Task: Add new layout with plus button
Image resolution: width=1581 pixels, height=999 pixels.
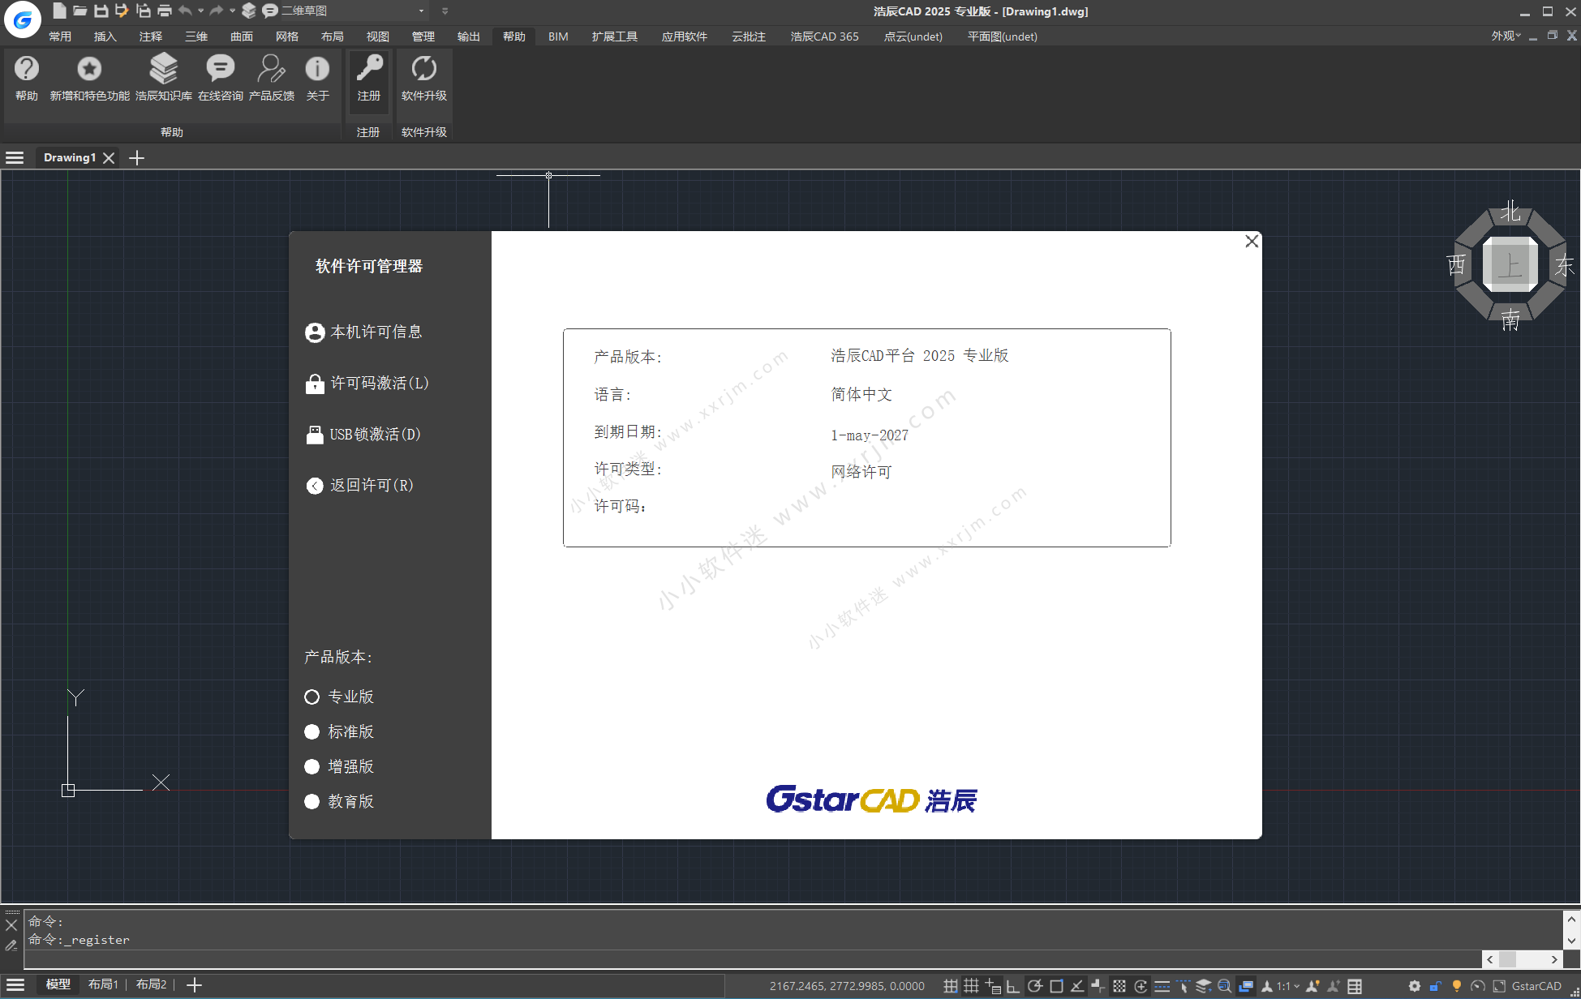Action: coord(194,985)
